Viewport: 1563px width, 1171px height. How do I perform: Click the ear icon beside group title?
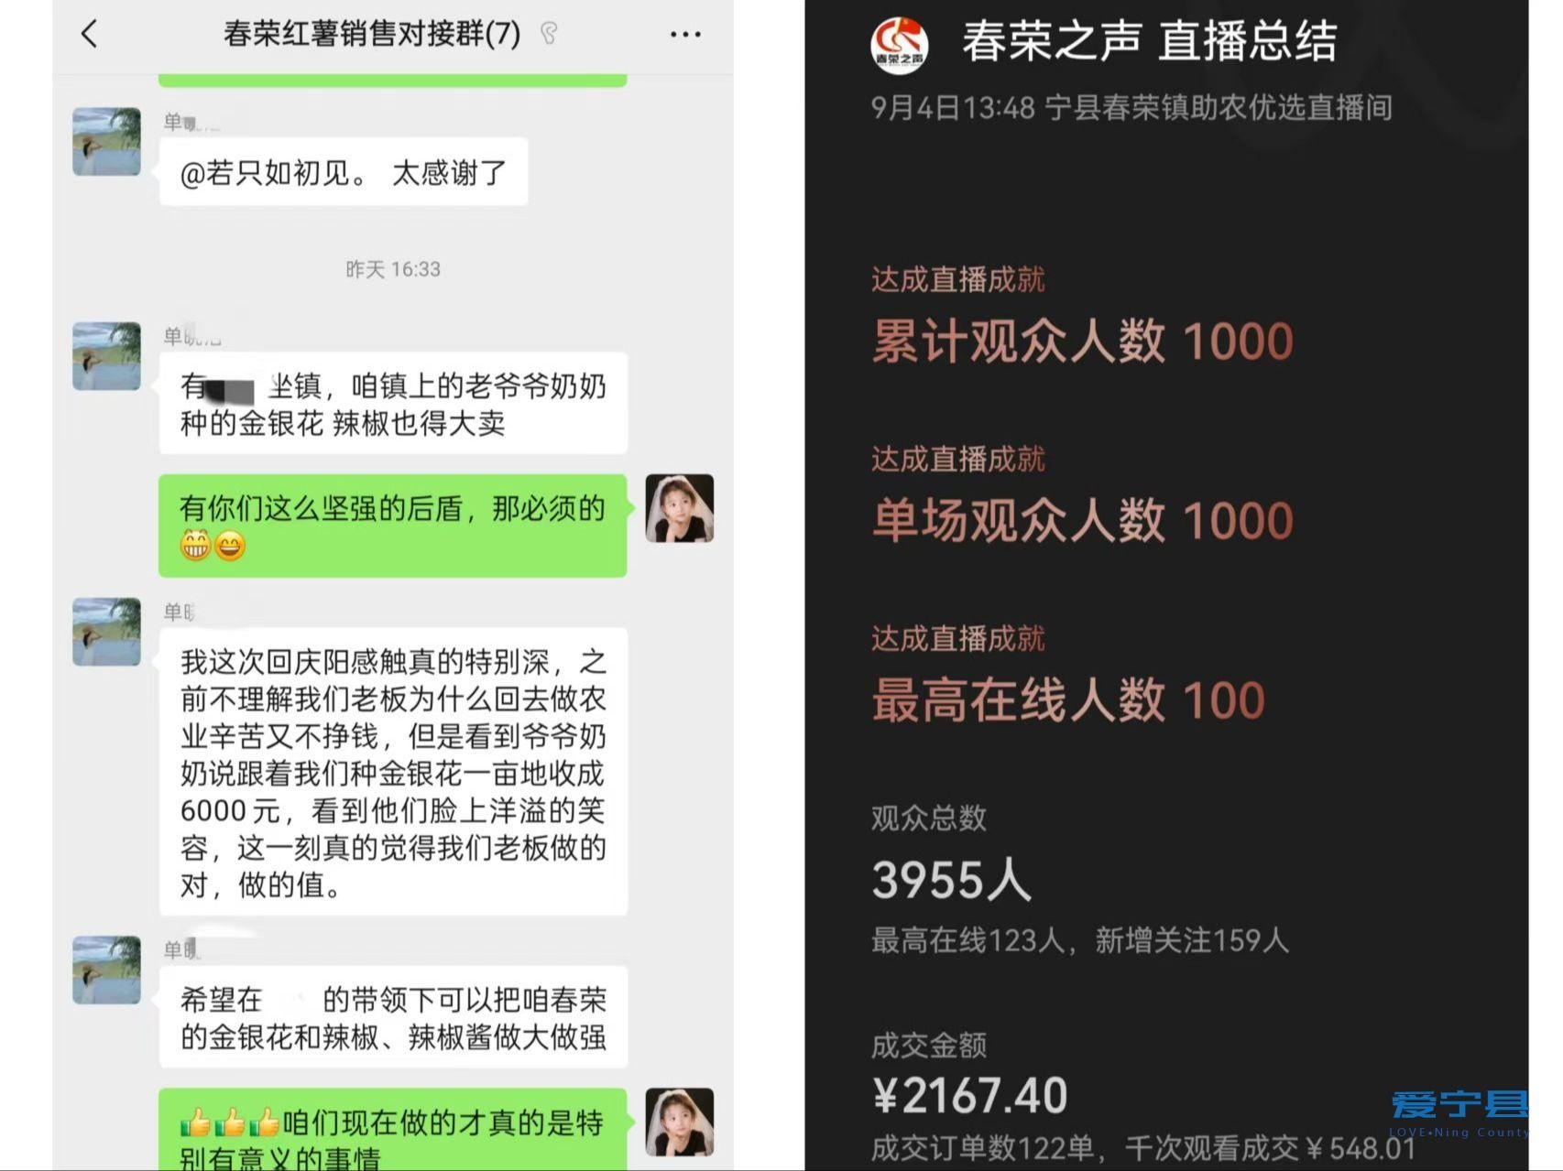coord(549,35)
